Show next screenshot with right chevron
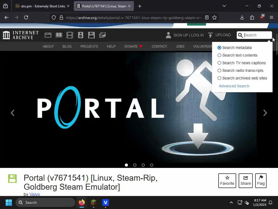The height and width of the screenshot is (209, 278). point(265,113)
